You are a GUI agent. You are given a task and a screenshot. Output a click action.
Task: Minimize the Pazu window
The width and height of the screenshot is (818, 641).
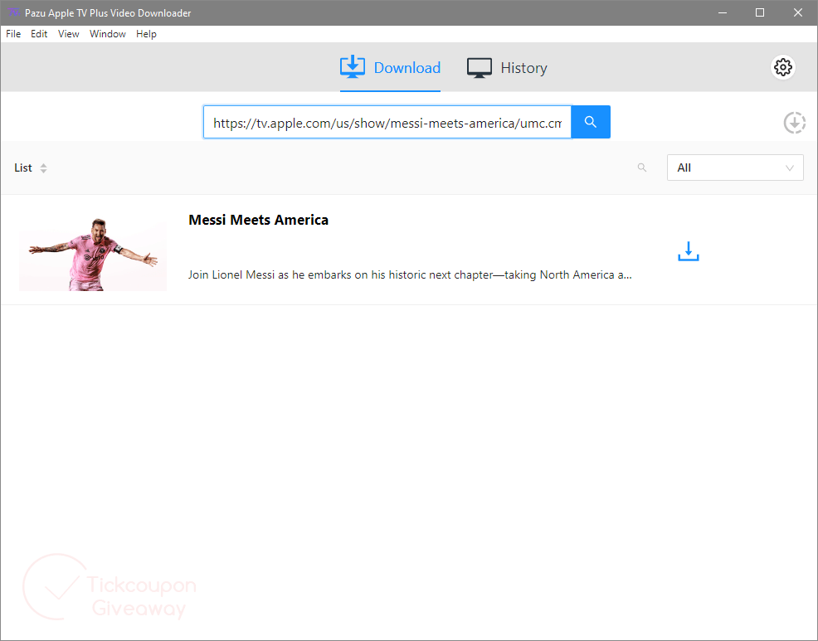coord(723,12)
